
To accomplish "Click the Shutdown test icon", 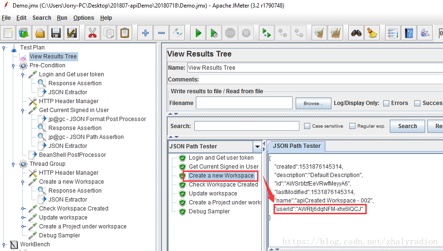I will [x=246, y=33].
